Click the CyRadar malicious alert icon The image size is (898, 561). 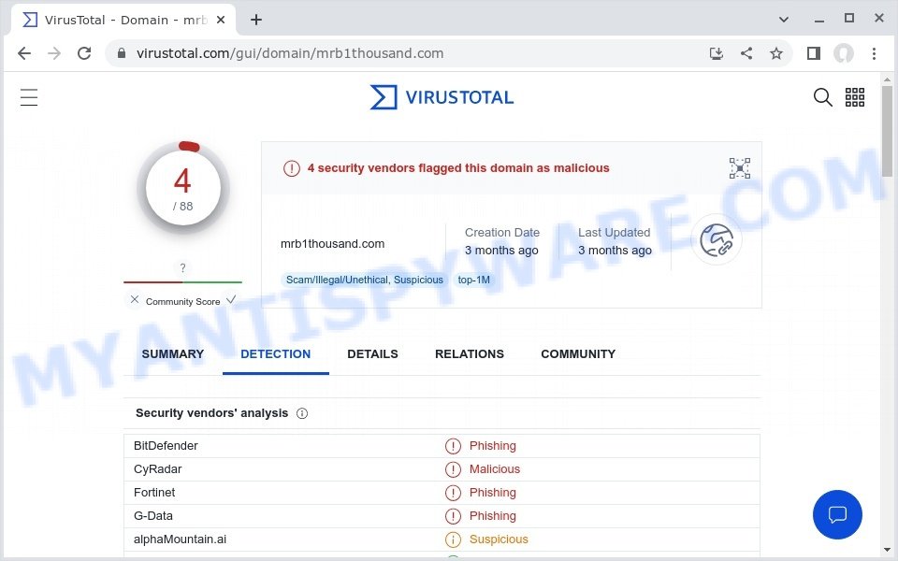click(x=453, y=469)
